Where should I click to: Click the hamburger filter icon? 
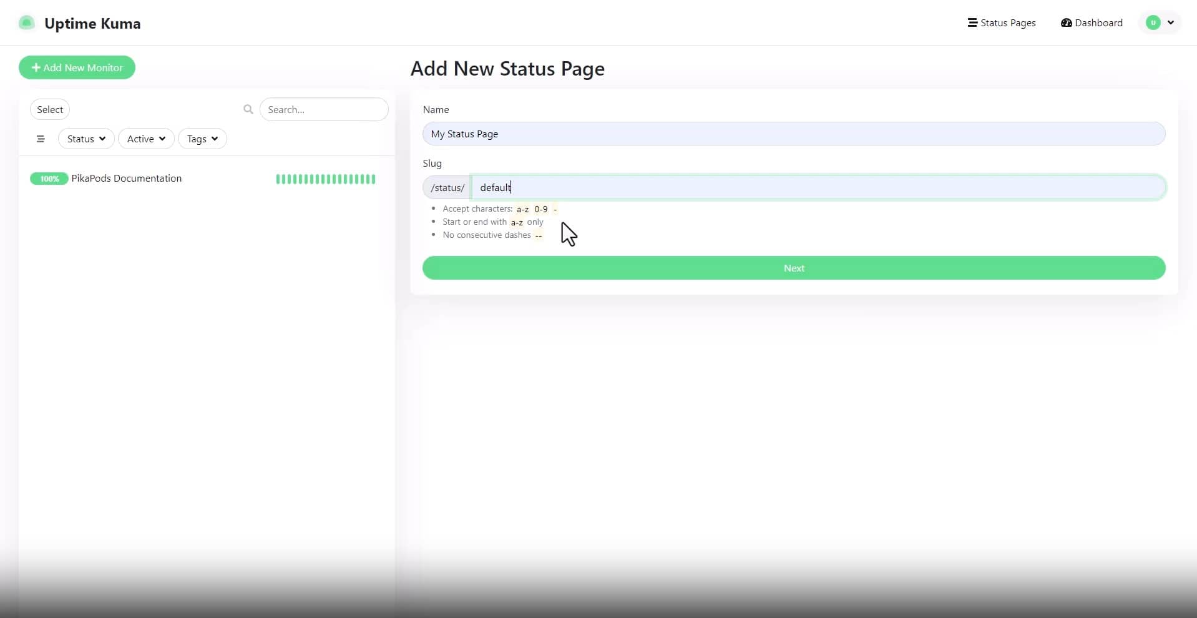pos(41,139)
